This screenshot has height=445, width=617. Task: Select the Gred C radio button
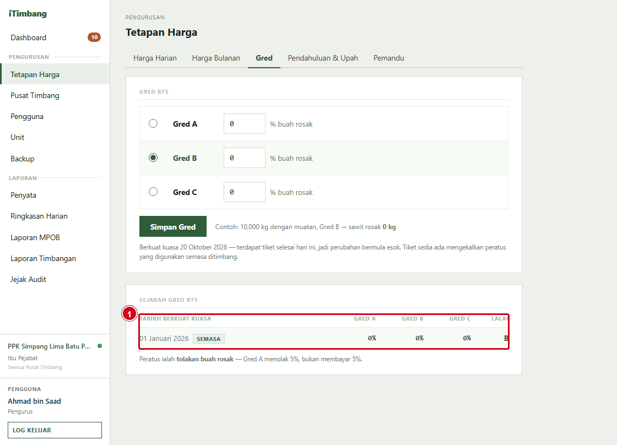153,192
